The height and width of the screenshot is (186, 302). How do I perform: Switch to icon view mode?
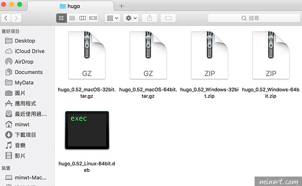(61, 18)
